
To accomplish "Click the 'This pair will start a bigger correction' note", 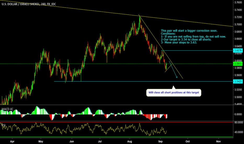I will point(189,31).
